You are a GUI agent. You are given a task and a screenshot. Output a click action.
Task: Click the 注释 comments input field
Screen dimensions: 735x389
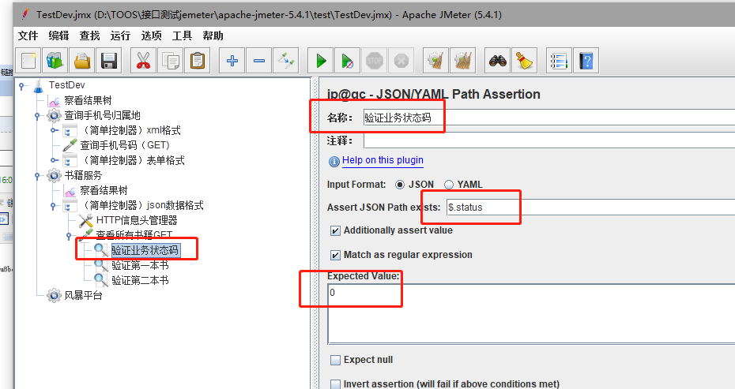[x=549, y=140]
